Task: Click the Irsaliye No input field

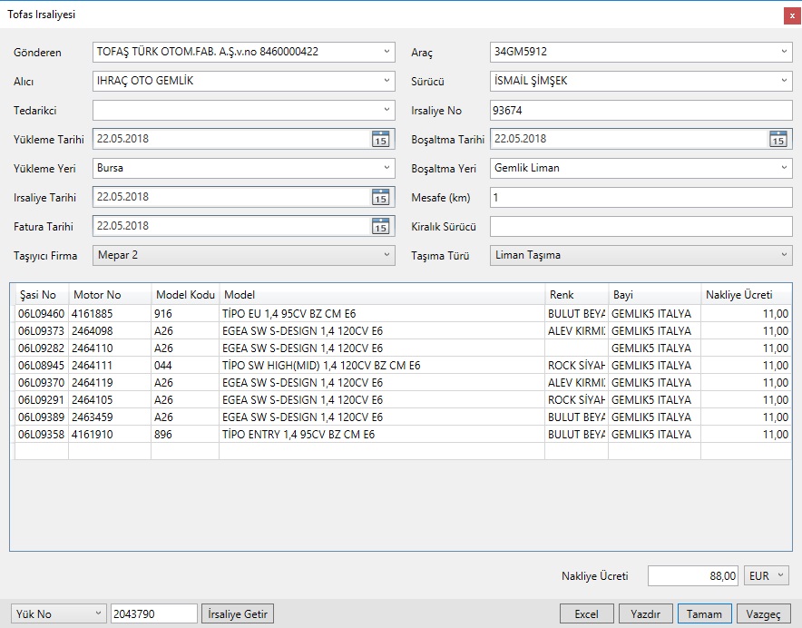Action: [641, 110]
